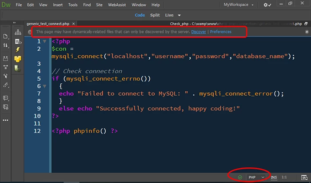Click the "localhost" string argument
Image resolution: width=311 pixels, height=183 pixels.
pyautogui.click(x=128, y=56)
